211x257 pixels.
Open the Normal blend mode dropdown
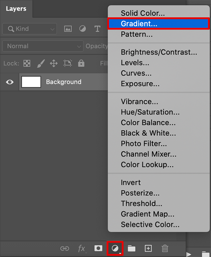coord(42,46)
